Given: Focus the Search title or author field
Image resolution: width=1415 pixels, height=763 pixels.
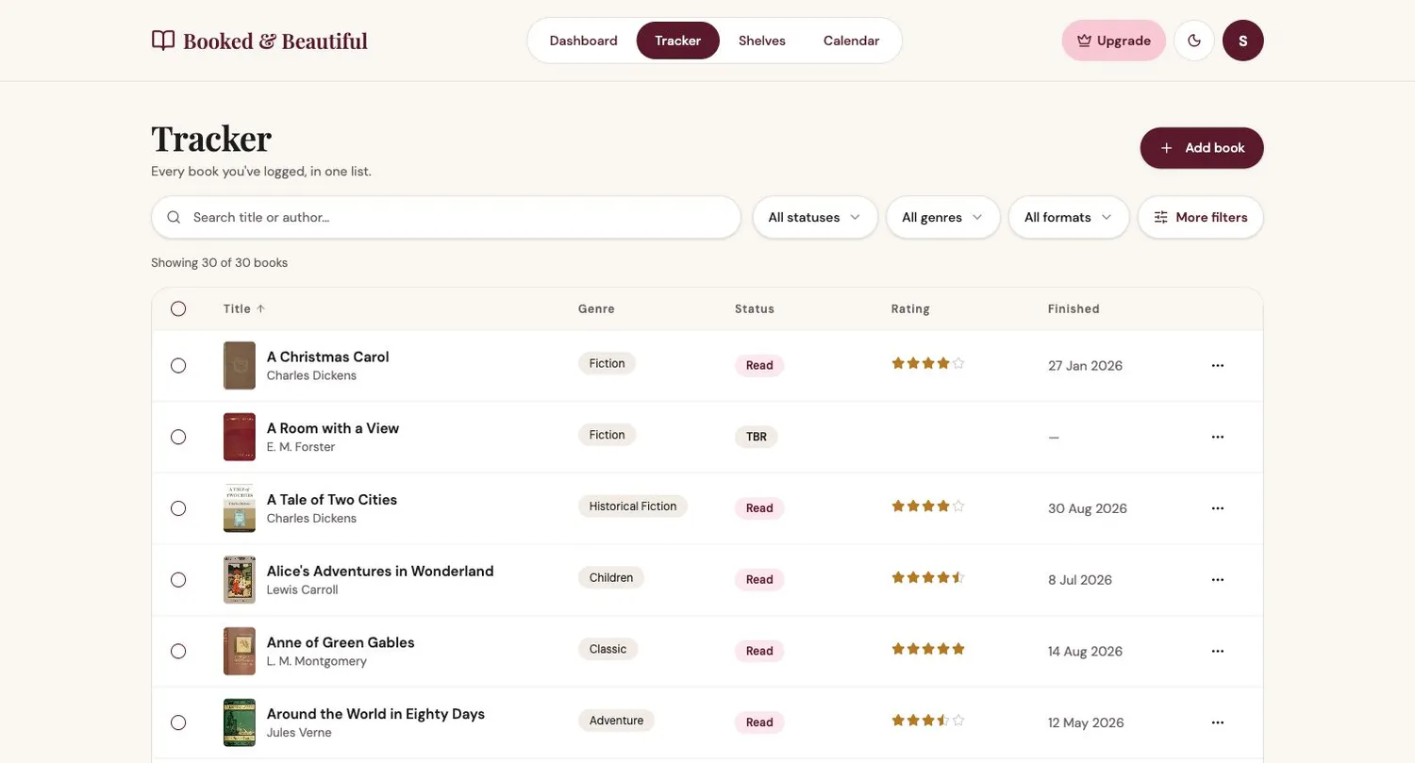Looking at the screenshot, I should point(446,218).
